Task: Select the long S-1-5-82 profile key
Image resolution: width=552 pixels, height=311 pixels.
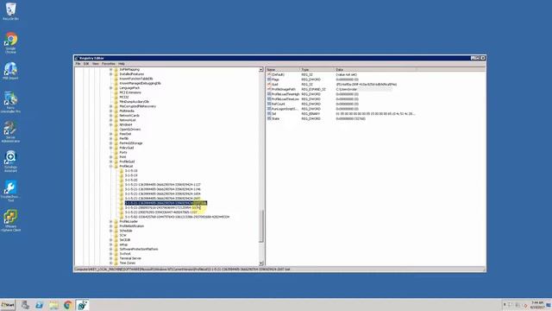Action: (x=177, y=217)
